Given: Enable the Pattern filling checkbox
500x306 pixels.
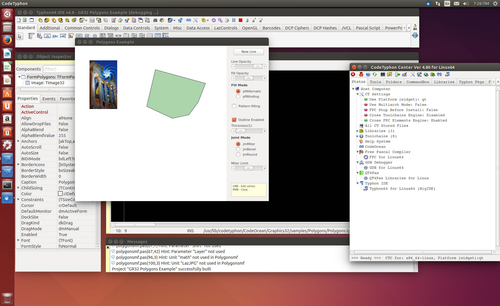Looking at the screenshot, I should [246, 106].
